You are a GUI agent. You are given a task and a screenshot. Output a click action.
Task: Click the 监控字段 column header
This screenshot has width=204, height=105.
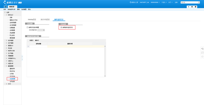70,44
